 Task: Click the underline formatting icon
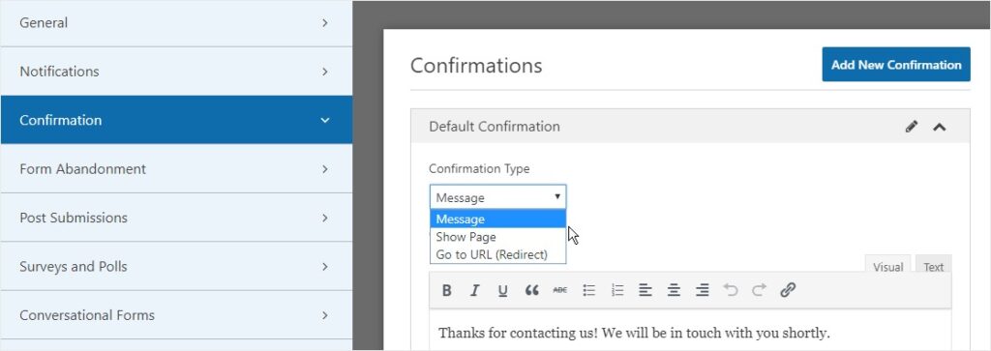(502, 290)
